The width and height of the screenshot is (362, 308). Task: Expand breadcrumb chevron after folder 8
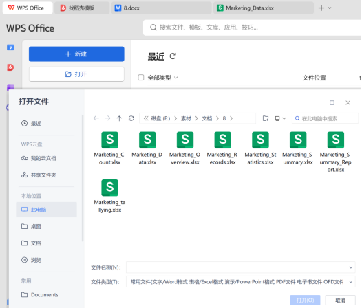click(x=231, y=118)
